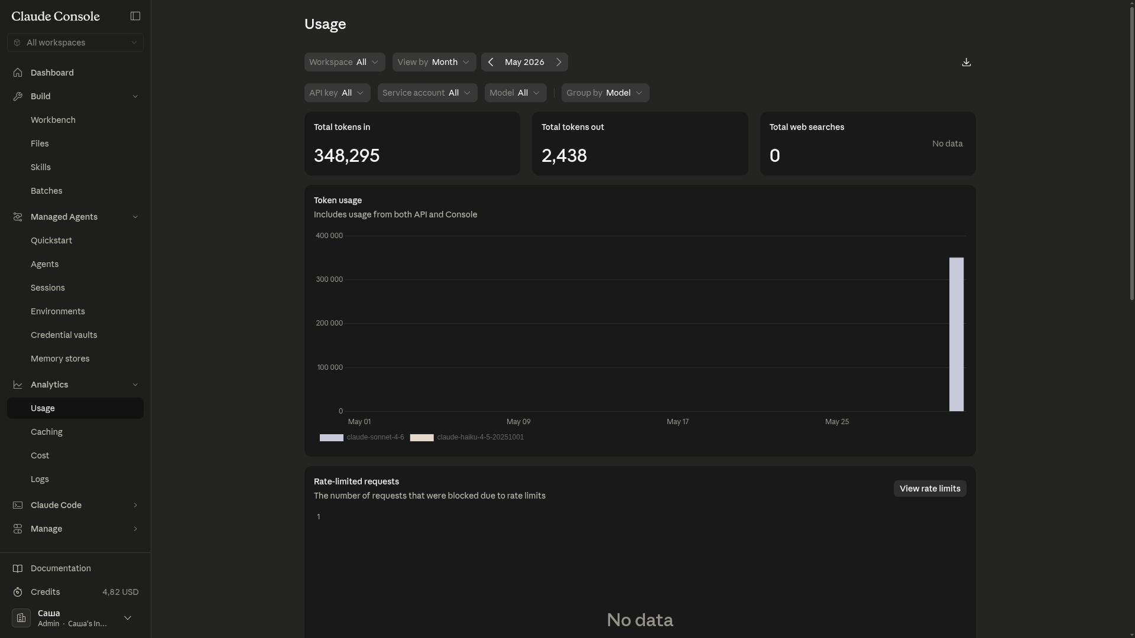Open Agents in the sidebar

75,264
